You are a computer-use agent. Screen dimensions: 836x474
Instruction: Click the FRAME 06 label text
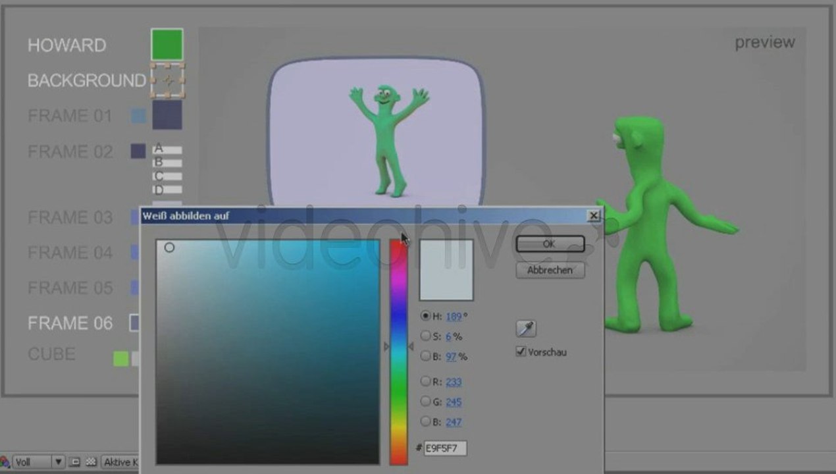pyautogui.click(x=70, y=323)
